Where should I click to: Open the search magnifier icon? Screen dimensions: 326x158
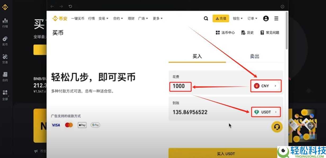point(206,19)
